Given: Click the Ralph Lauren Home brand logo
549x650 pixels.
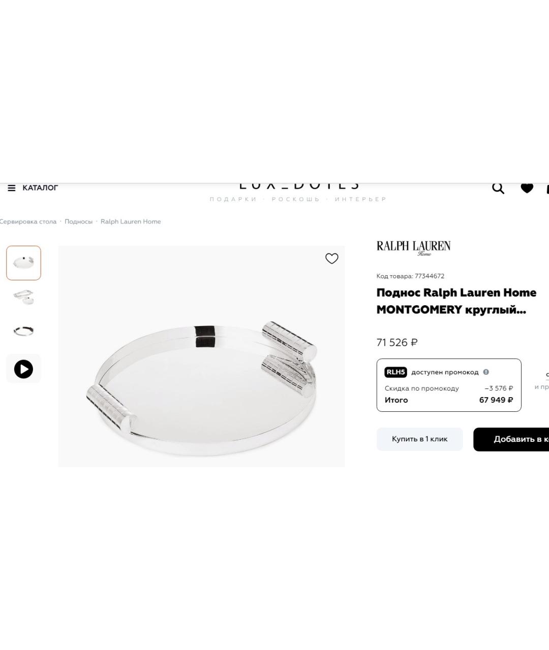Looking at the screenshot, I should (413, 248).
